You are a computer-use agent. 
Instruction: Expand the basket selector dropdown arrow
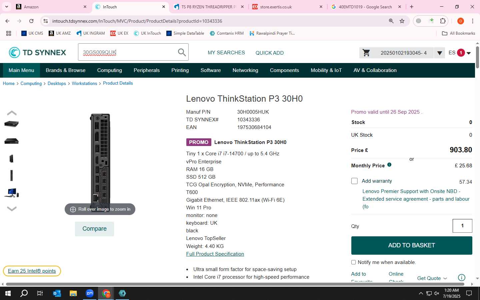[439, 53]
